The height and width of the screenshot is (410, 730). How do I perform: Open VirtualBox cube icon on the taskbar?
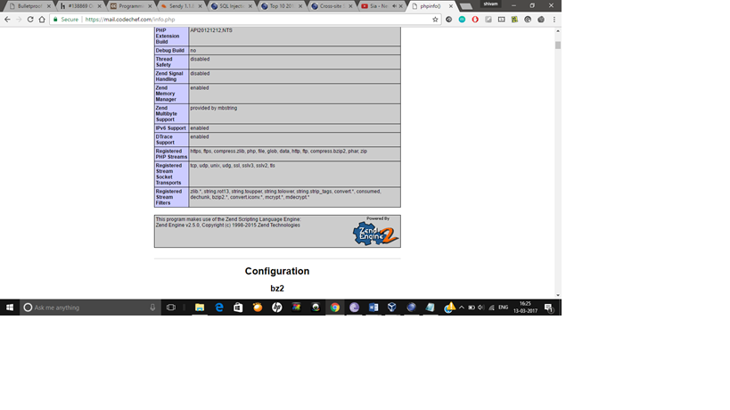coord(392,307)
